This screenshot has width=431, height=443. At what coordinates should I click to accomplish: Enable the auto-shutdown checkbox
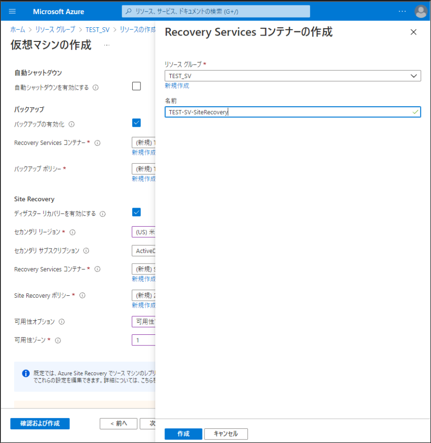[136, 86]
